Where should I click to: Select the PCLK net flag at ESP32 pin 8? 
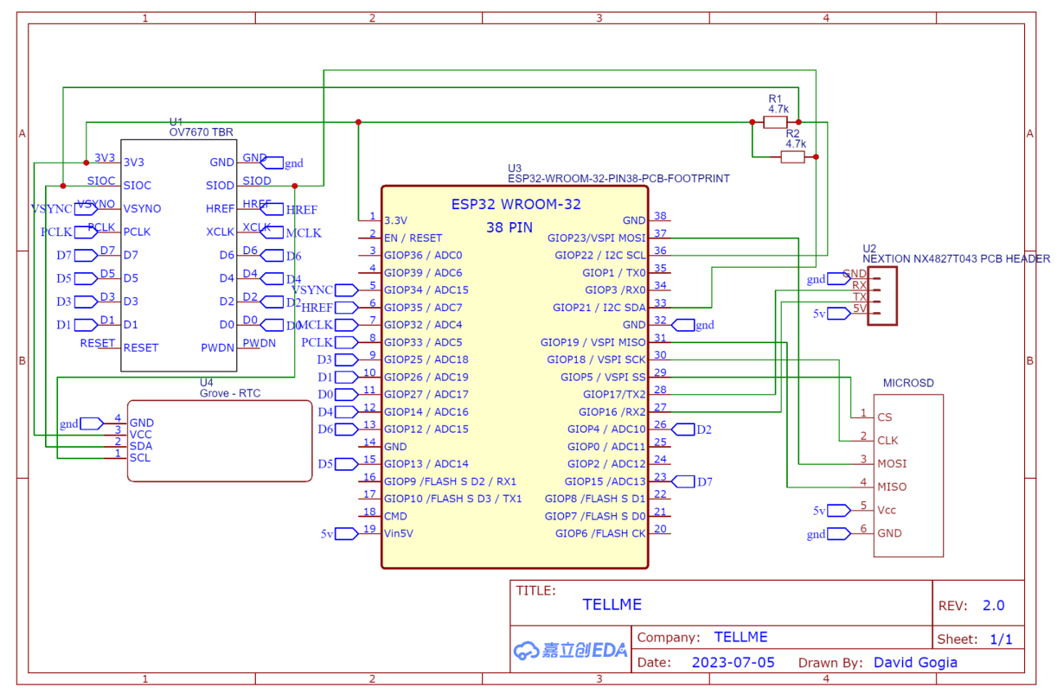pyautogui.click(x=347, y=342)
